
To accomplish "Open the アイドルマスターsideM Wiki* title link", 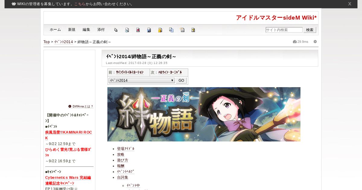I will click(276, 18).
